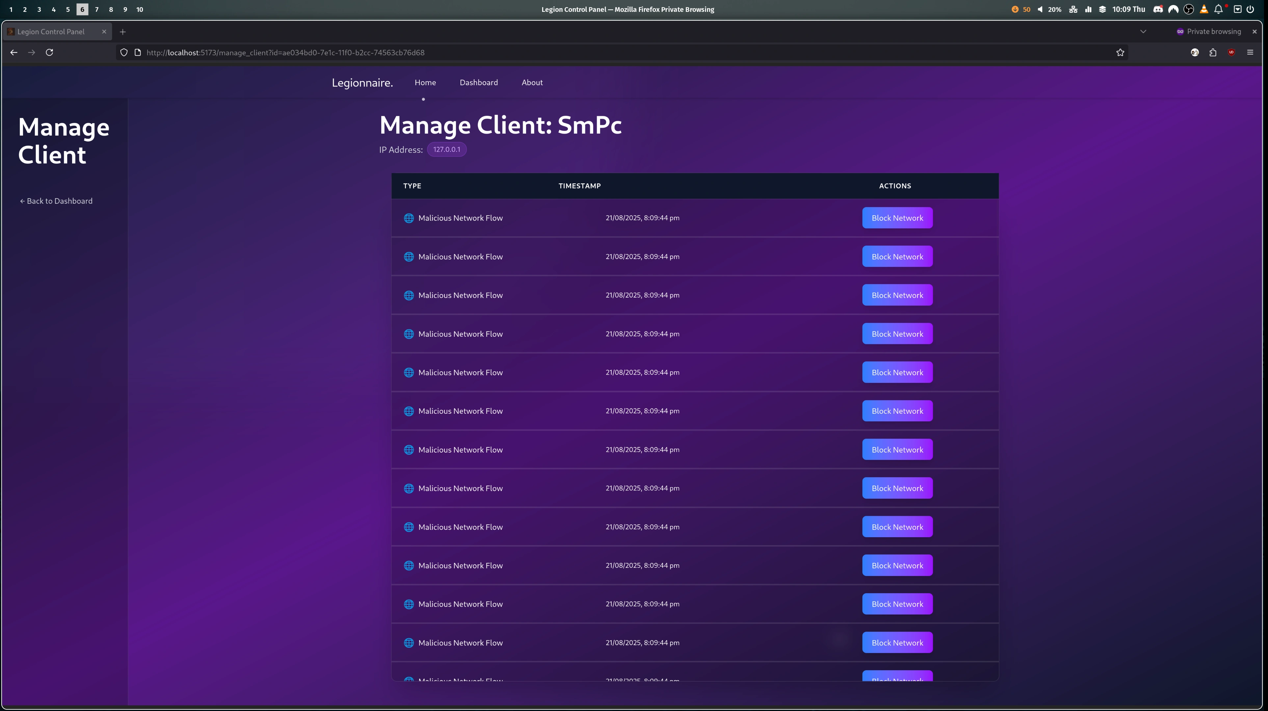Click the uBlock Origin extension icon

1231,52
